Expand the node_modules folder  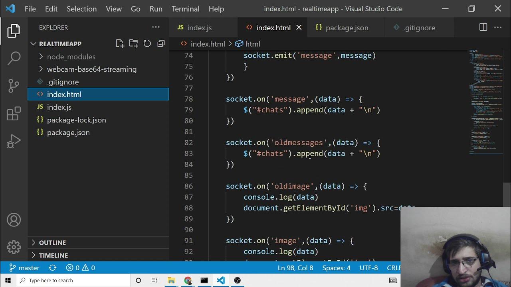click(x=71, y=57)
